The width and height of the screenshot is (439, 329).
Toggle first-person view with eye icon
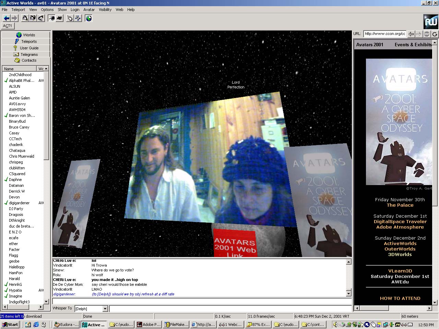click(x=51, y=18)
